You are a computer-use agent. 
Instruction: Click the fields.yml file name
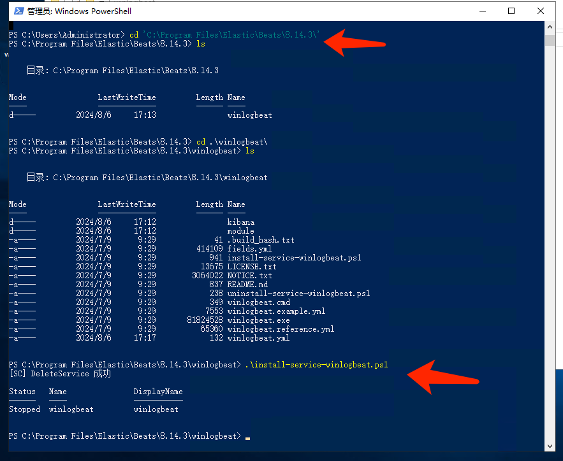(x=249, y=249)
